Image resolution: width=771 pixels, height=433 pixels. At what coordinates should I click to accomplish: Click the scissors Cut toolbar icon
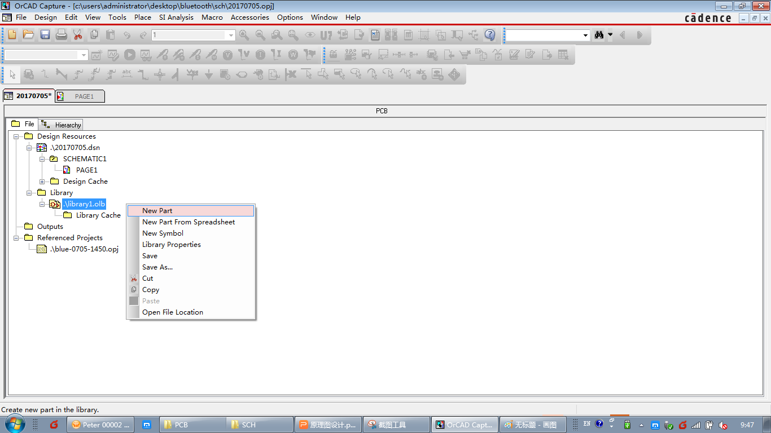point(77,35)
